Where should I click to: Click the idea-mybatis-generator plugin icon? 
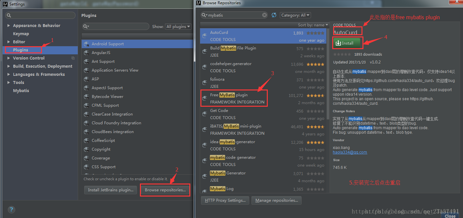tap(205, 145)
